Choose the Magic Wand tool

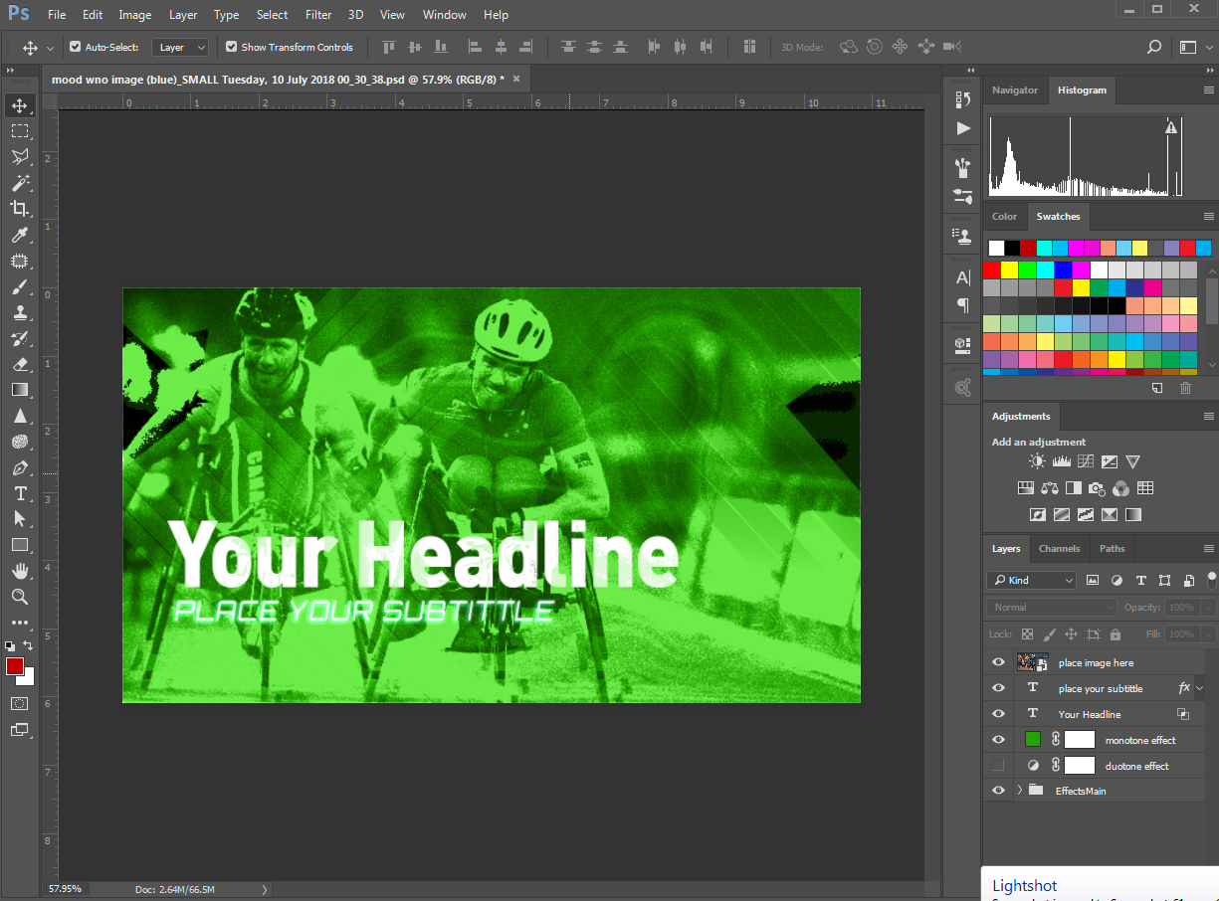pyautogui.click(x=20, y=183)
